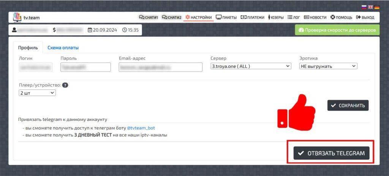Open the Сервер dropdown showing 3.troya.one

point(251,66)
